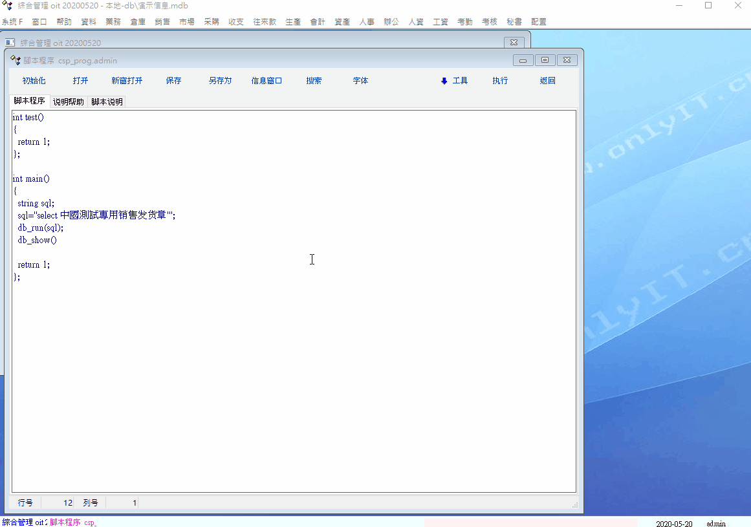This screenshot has height=527, width=751.
Task: Expand the 工具 tools dropdown arrow
Action: point(444,81)
